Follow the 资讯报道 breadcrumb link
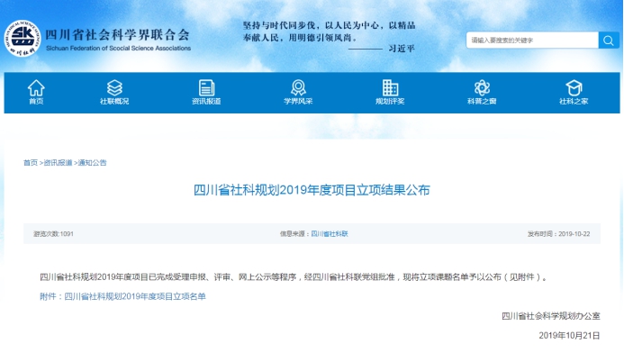Screen dimensions: 624x353 [x=59, y=162]
